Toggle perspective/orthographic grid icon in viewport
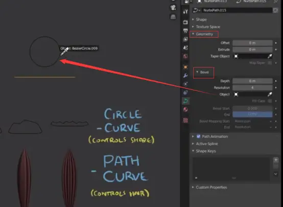283x207 pixels. 173,17
